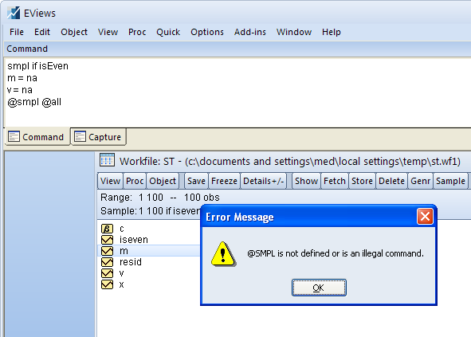This screenshot has height=337, width=471.
Task: Click the Genr button in workfile toolbar
Action: 420,181
